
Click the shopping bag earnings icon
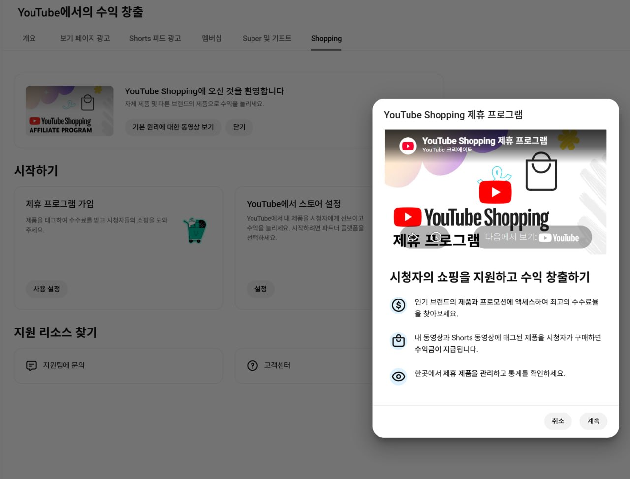(398, 341)
